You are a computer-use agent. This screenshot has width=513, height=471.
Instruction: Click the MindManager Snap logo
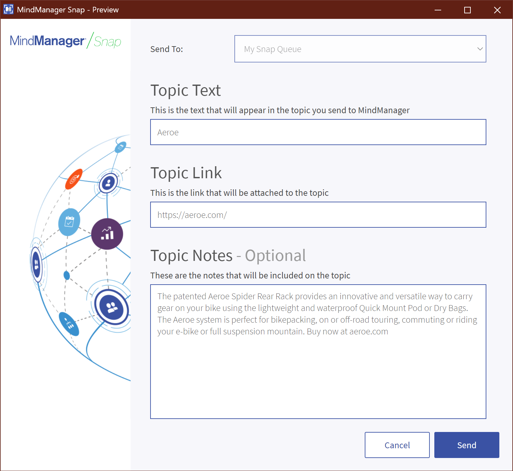[x=65, y=41]
